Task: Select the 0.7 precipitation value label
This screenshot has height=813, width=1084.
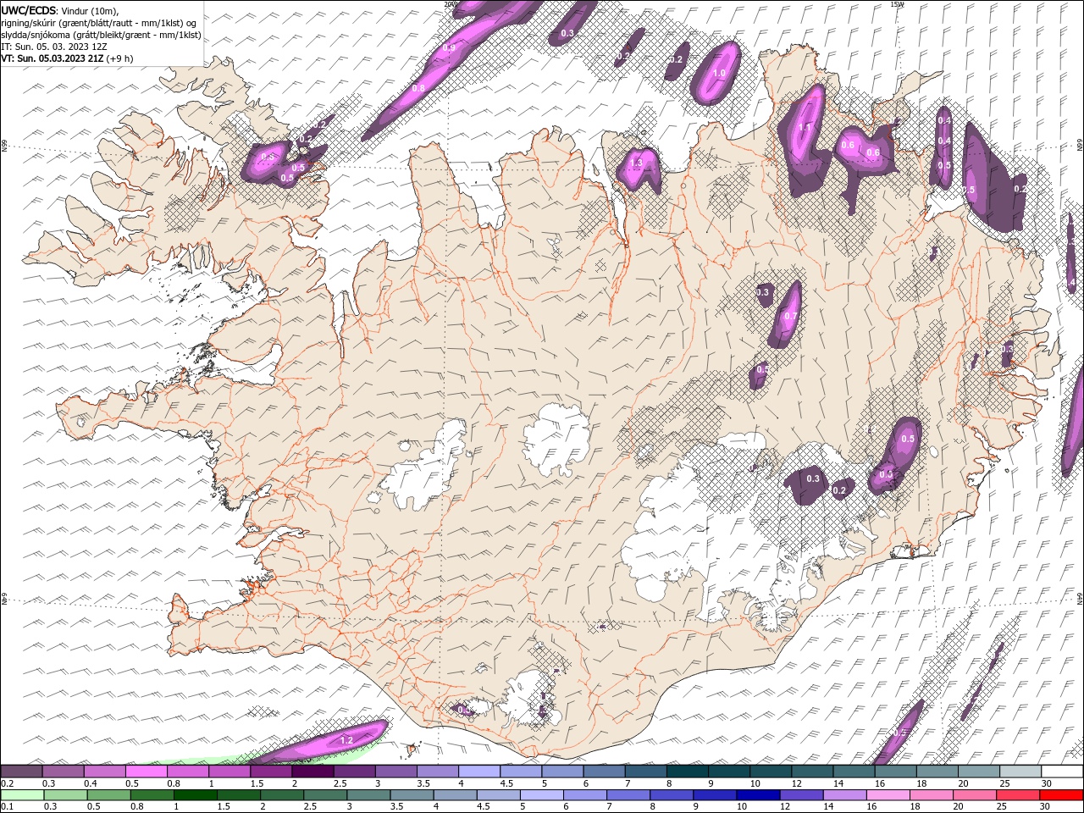Action: point(790,316)
